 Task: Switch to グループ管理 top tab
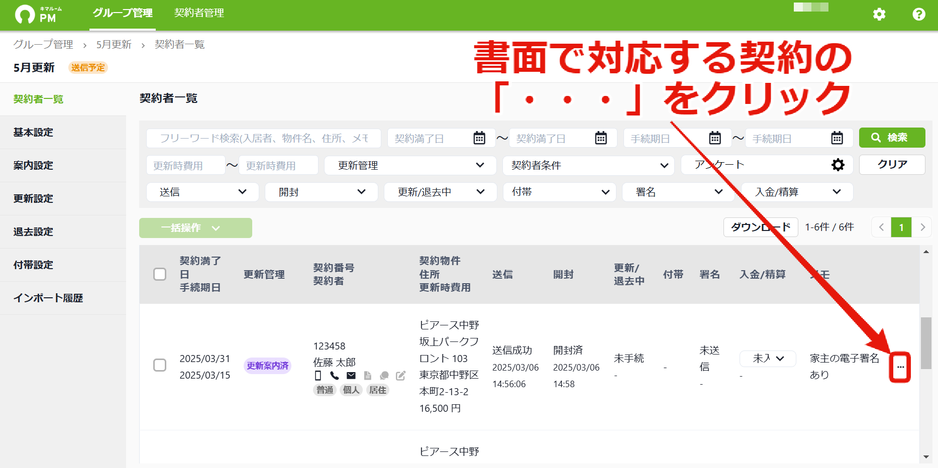click(123, 13)
